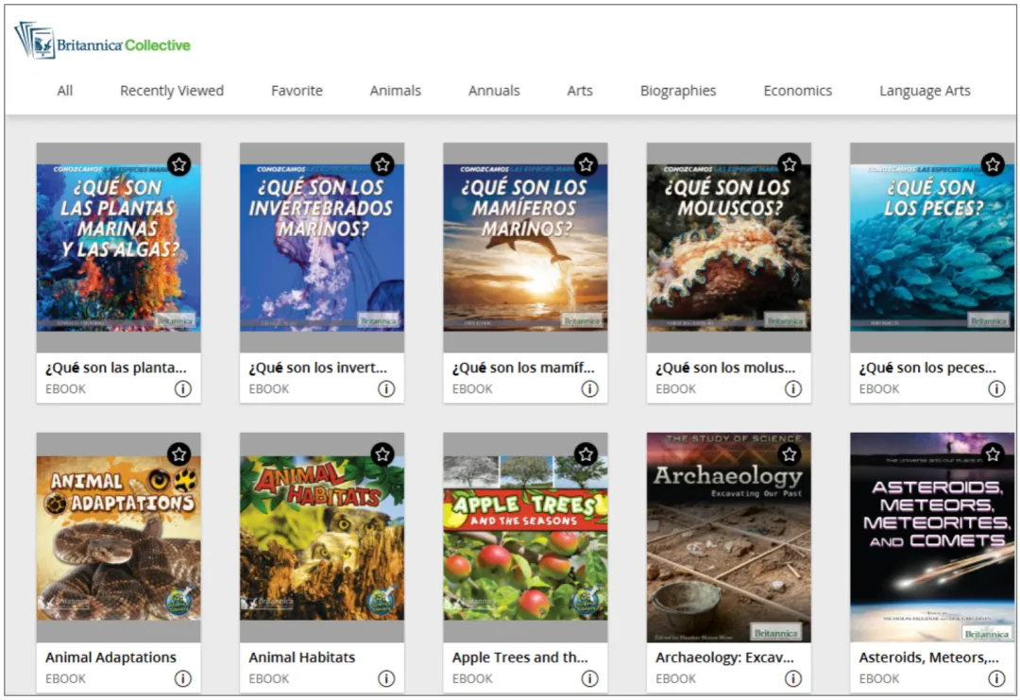The width and height of the screenshot is (1020, 700).
Task: Open Apple Trees and the Seasons cover
Action: coord(526,538)
